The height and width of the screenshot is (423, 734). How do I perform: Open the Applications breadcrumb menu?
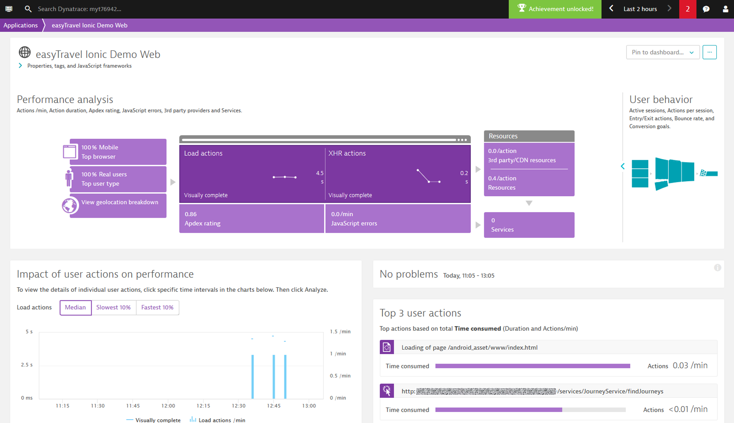click(20, 25)
